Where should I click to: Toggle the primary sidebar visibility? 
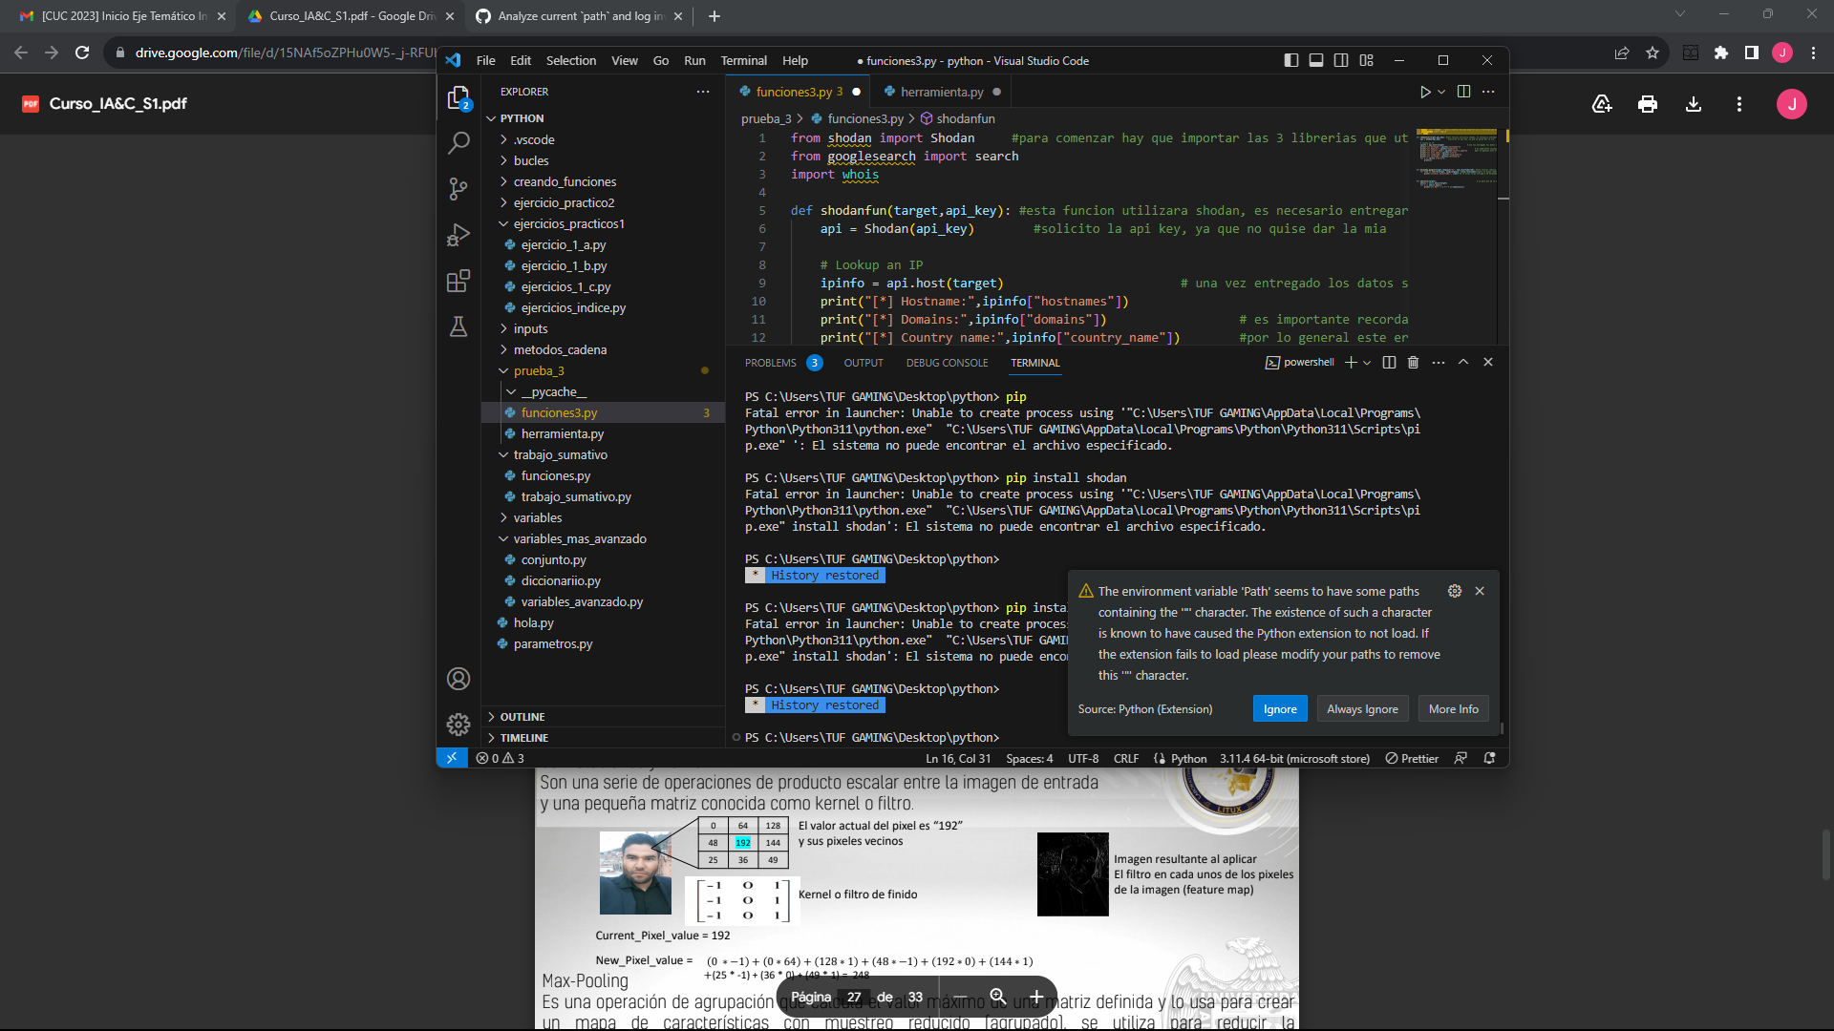click(x=1290, y=59)
